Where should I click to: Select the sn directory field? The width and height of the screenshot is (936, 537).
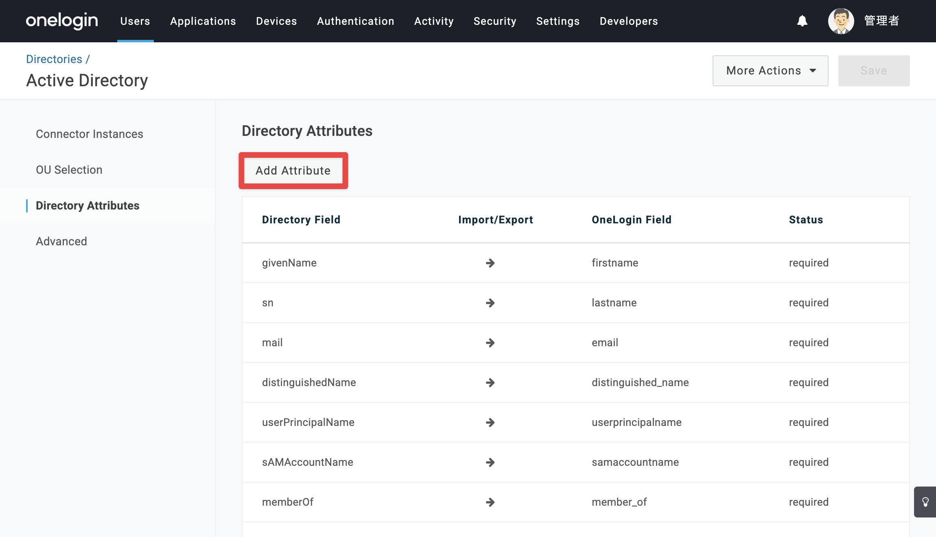268,303
